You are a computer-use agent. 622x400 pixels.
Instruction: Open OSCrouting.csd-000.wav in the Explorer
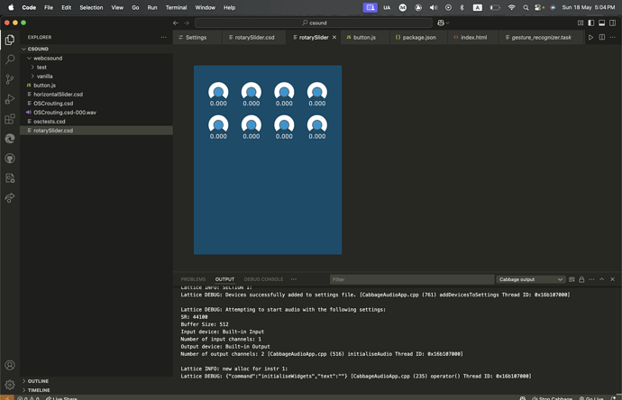(96, 113)
